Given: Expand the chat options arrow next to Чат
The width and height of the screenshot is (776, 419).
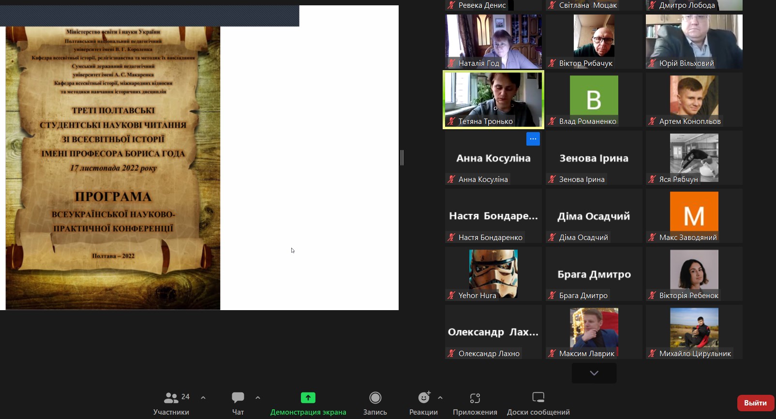Looking at the screenshot, I should 258,398.
